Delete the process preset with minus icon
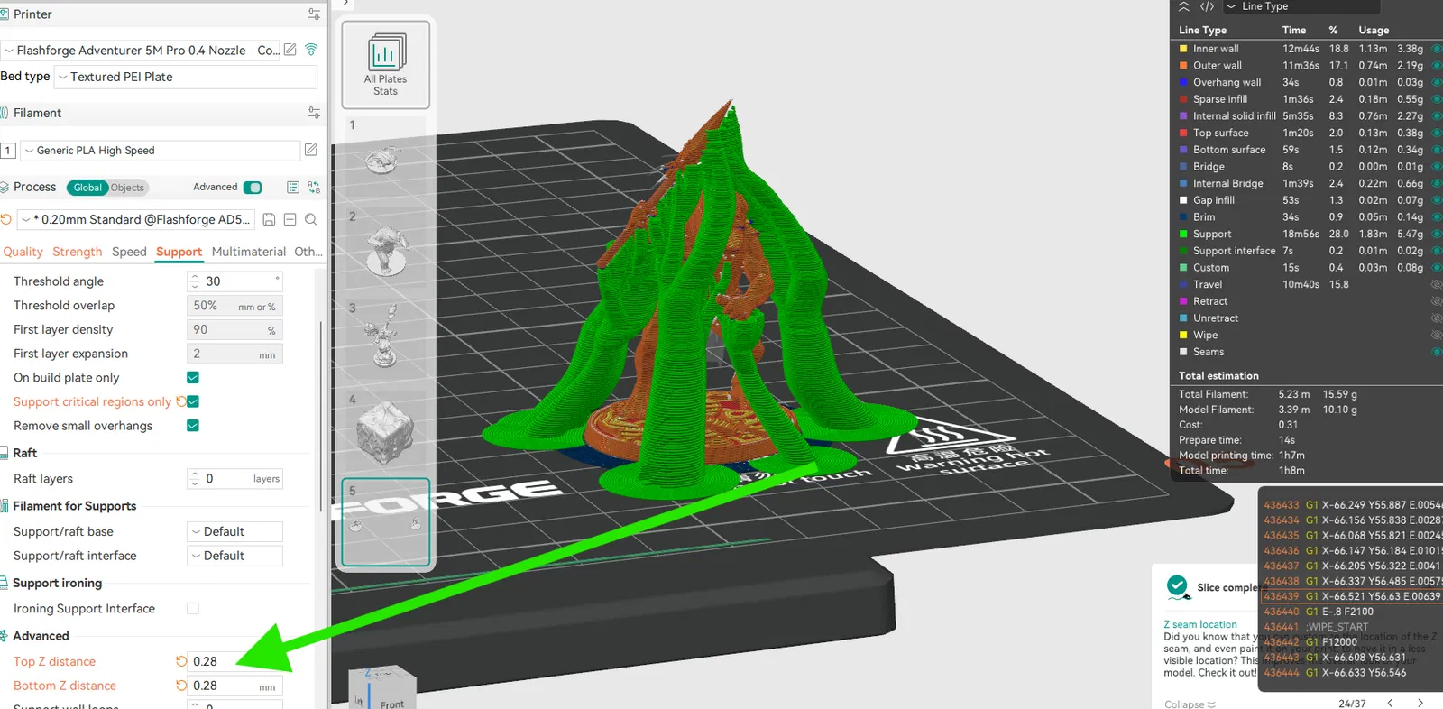 point(290,219)
